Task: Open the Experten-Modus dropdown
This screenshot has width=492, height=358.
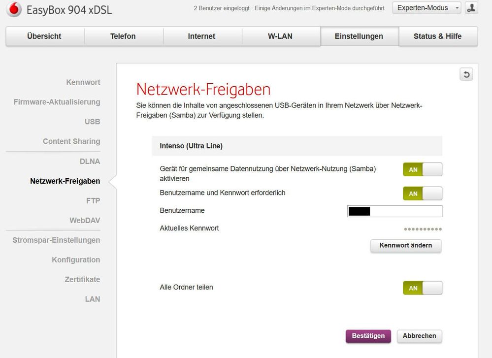Action: pos(426,7)
